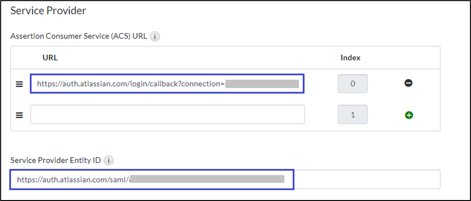471x201 pixels.
Task: Click the auth.atlassian.com/saml Entity ID text
Action: [72, 179]
